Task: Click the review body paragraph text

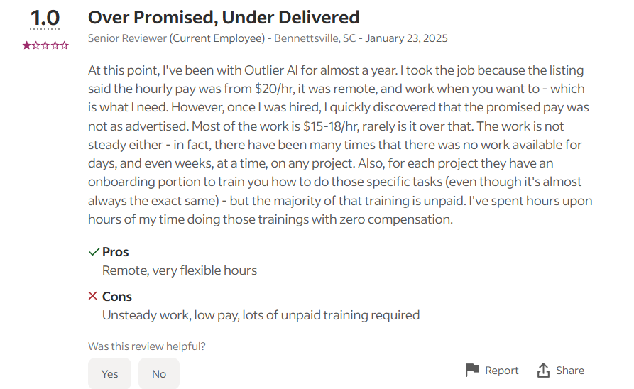Action: click(340, 145)
